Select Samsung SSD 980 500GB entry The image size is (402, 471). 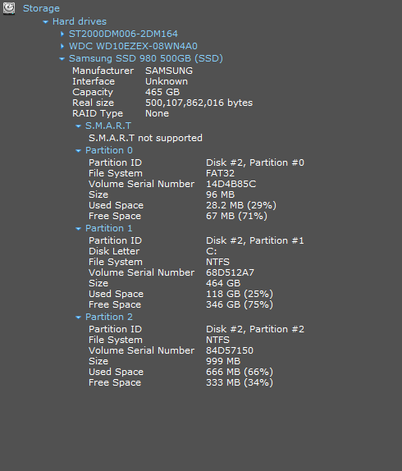point(146,58)
